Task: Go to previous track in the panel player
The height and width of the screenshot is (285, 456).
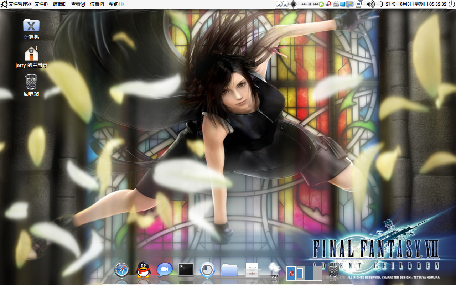Action: (315, 4)
